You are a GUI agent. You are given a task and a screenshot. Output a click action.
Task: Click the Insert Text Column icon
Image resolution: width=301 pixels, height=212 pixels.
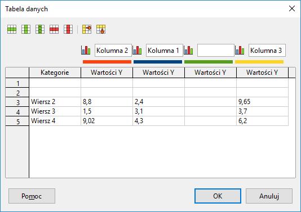click(40, 29)
